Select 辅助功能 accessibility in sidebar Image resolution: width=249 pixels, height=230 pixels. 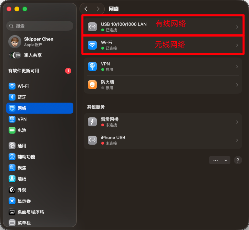[x=40, y=157]
